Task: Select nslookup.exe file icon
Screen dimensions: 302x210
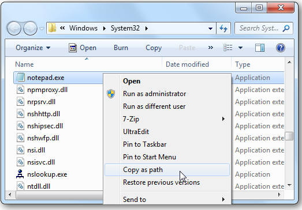Action: (x=20, y=174)
